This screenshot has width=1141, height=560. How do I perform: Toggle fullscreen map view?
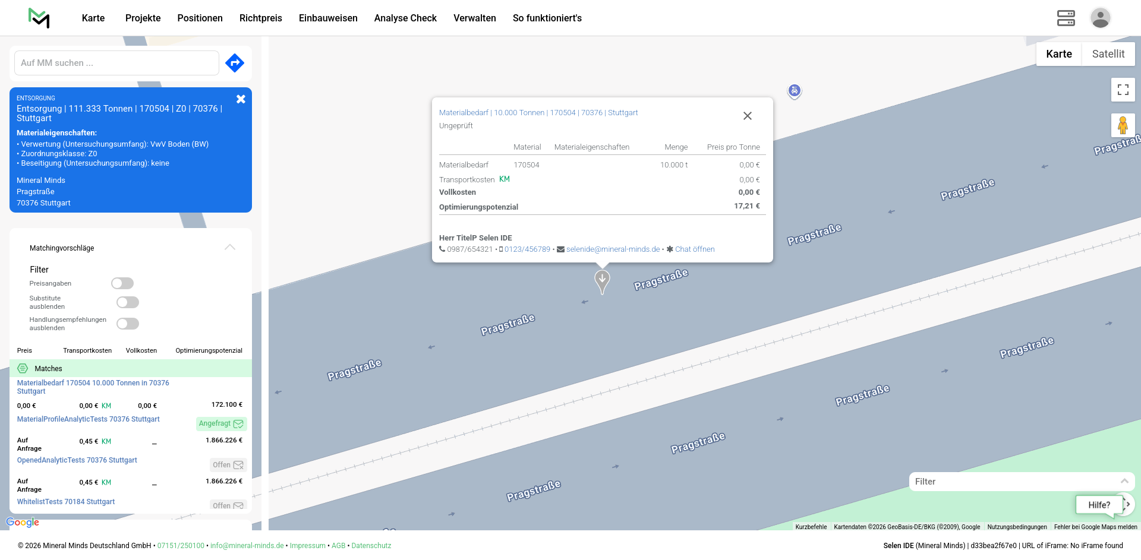1123,90
